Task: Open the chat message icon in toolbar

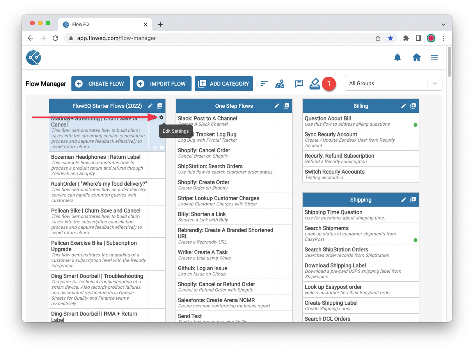Action: [x=299, y=84]
